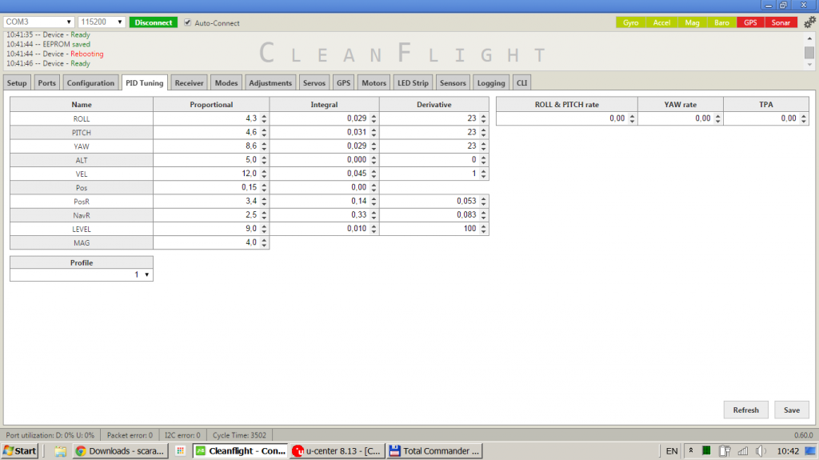819x460 pixels.
Task: Expand the Profile selector dropdown
Action: (81, 274)
